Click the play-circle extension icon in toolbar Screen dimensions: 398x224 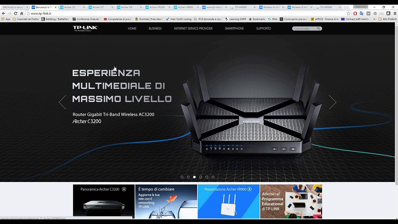pos(375,13)
